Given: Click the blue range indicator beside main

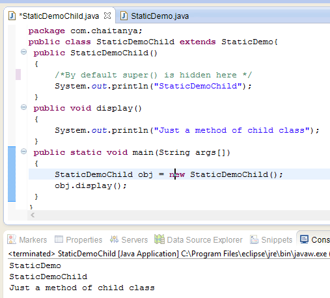Looking at the screenshot, I should 12,174.
